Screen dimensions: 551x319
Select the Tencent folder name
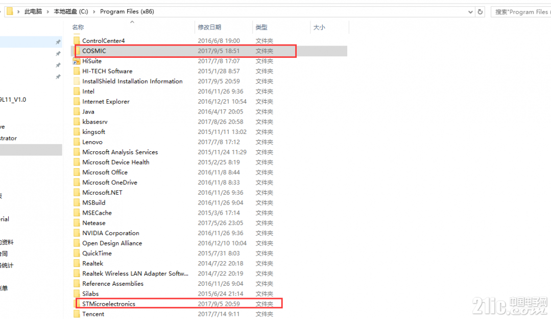(x=93, y=314)
